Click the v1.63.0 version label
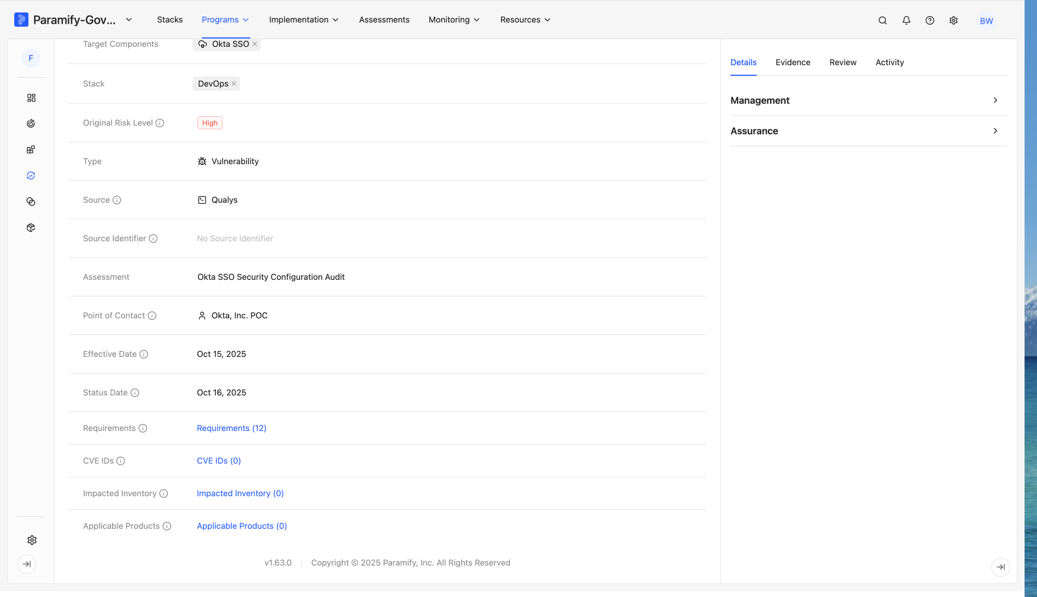1037x597 pixels. tap(278, 563)
